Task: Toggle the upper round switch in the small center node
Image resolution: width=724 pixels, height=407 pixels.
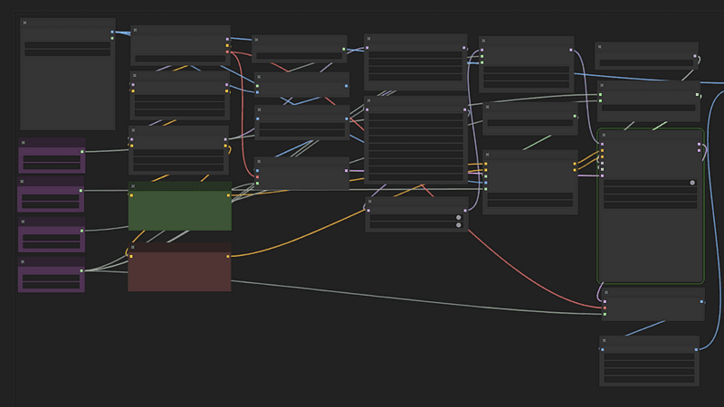Action: click(x=459, y=217)
